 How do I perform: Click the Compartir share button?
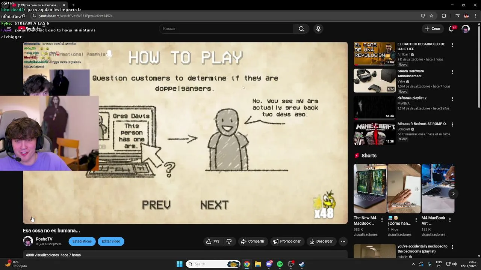click(253, 241)
